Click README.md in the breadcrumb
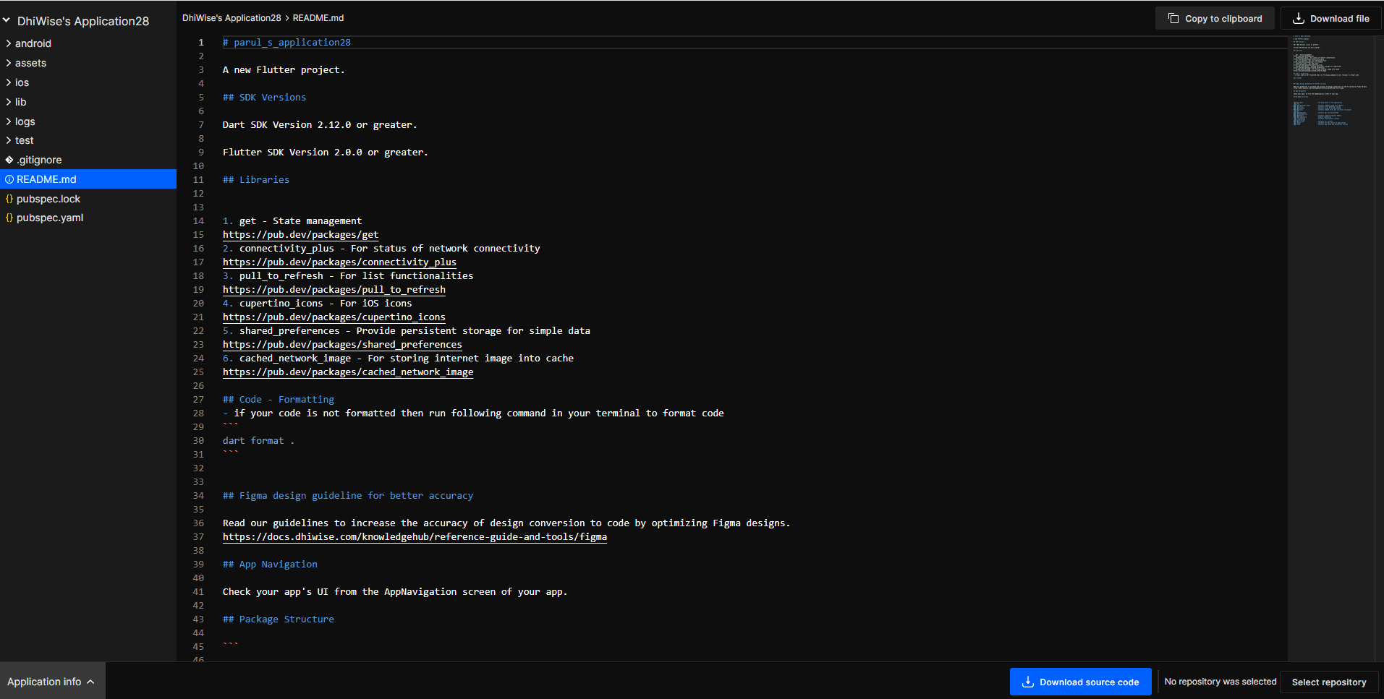Screen dimensions: 1384x699 click(x=318, y=18)
